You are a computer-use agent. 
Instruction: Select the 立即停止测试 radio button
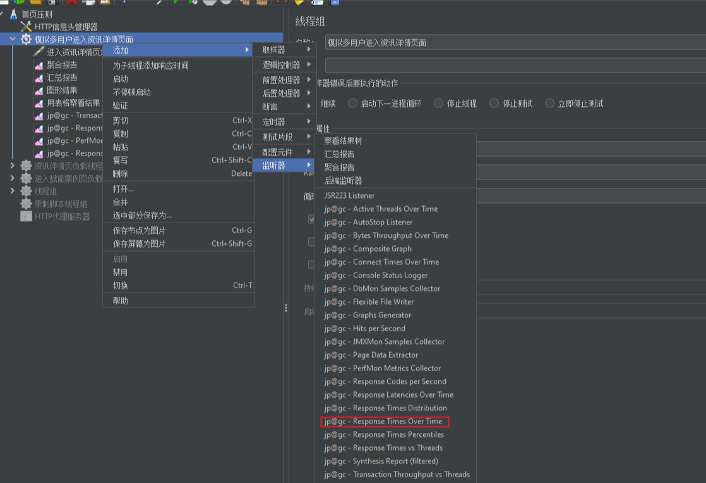tap(549, 103)
